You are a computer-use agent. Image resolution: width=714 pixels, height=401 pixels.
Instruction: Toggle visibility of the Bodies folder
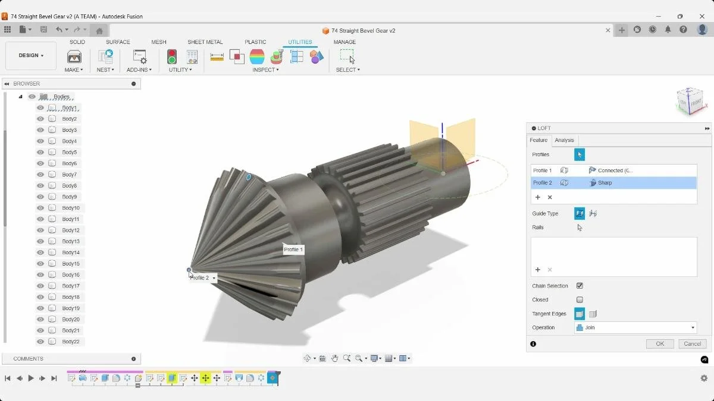[x=32, y=97]
